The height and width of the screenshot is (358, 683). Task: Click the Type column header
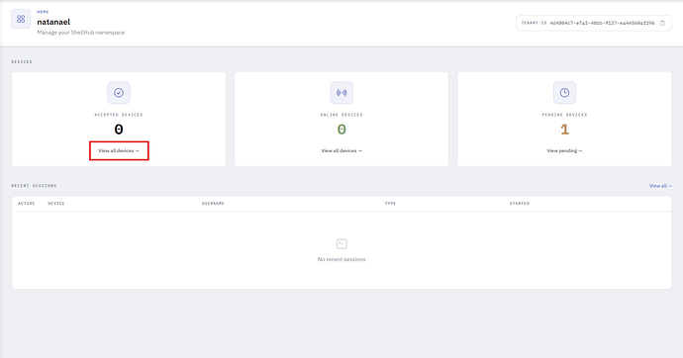point(390,204)
